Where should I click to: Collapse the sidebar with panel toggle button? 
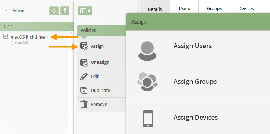click(85, 11)
